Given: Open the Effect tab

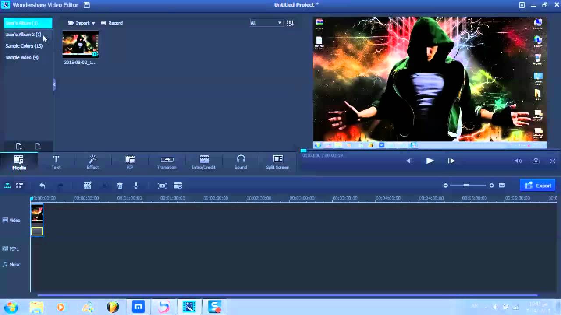Looking at the screenshot, I should (x=92, y=162).
